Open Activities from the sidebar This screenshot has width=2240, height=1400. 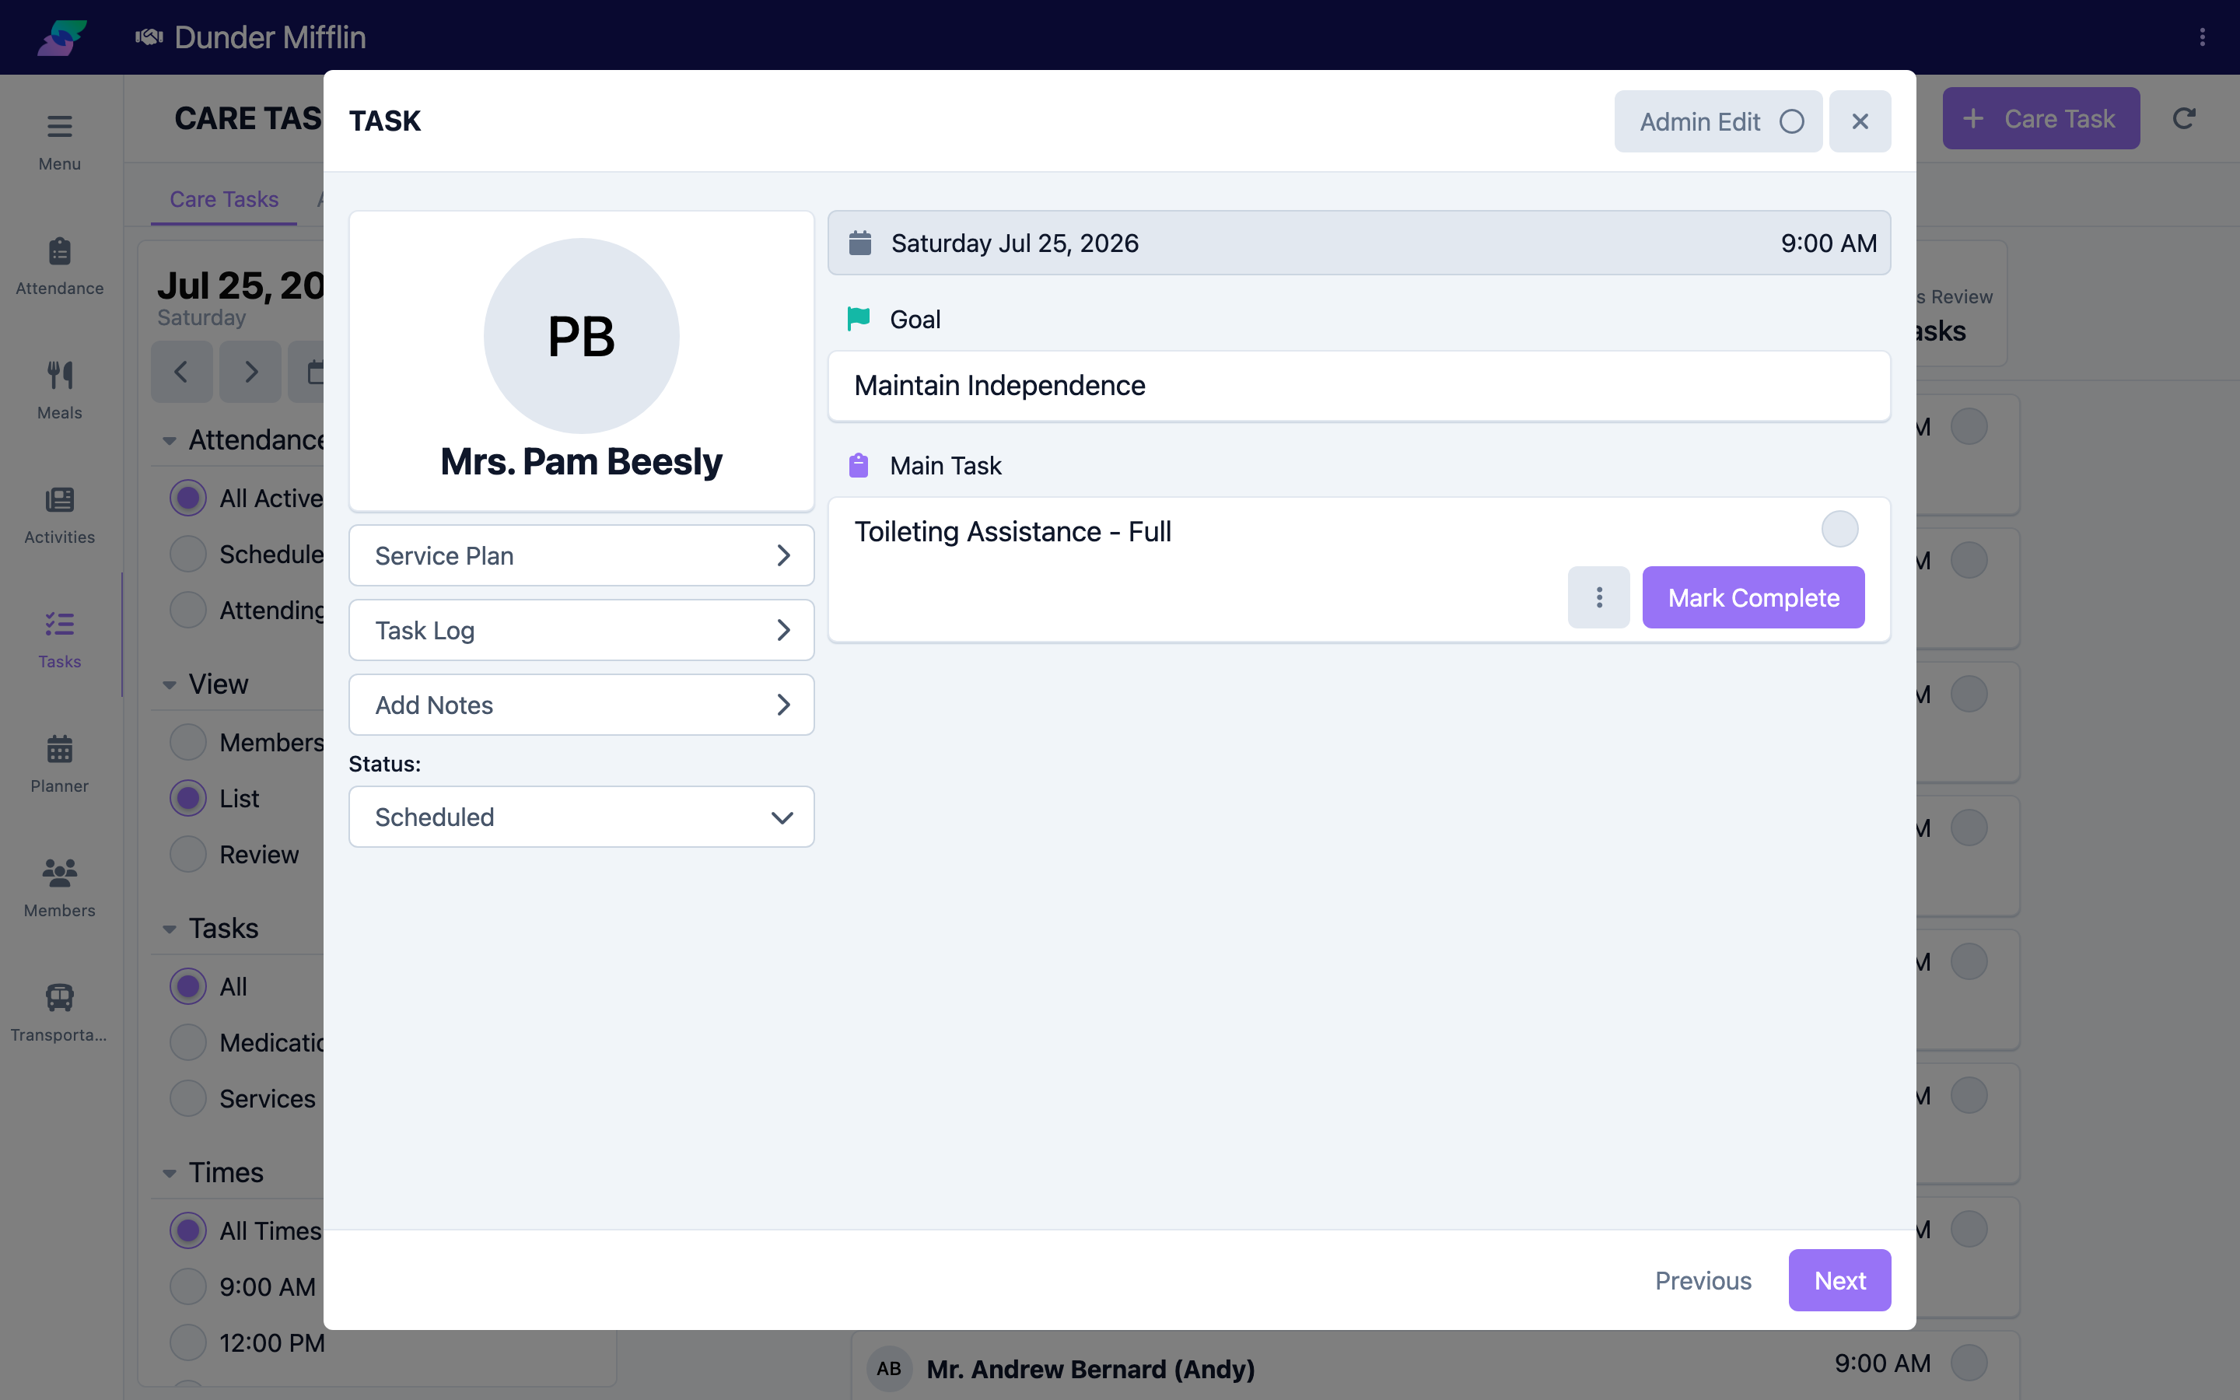[x=59, y=515]
